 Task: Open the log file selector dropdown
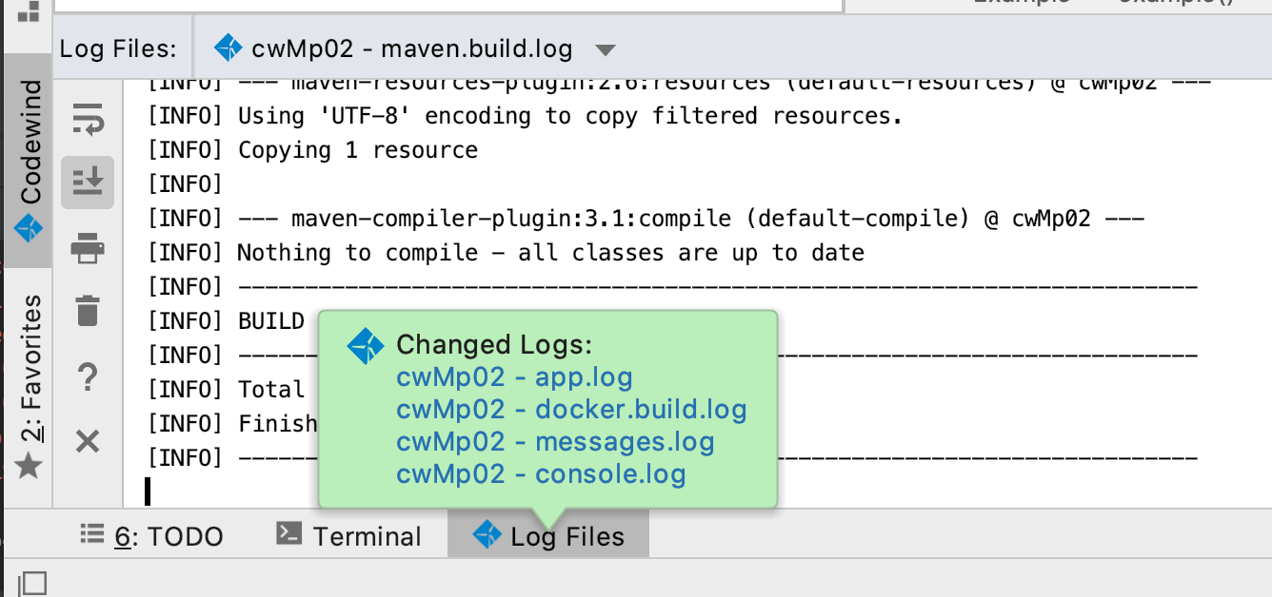click(x=606, y=49)
